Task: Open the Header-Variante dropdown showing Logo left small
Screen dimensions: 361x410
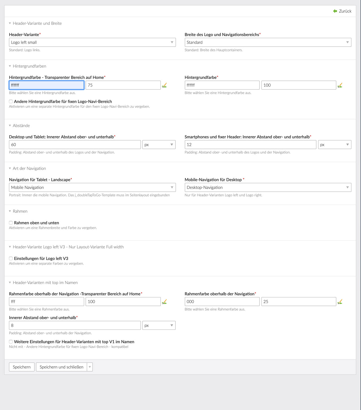Action: (92, 42)
